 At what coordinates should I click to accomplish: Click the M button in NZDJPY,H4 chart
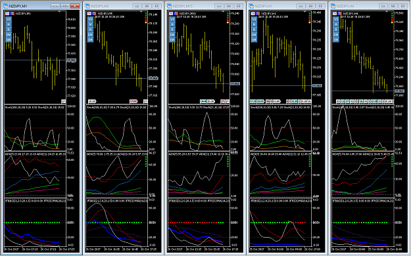coord(336,24)
